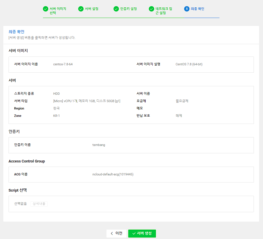Go to the 서버 이미지 선택 step
Image resolution: width=263 pixels, height=239 pixels.
click(x=58, y=11)
